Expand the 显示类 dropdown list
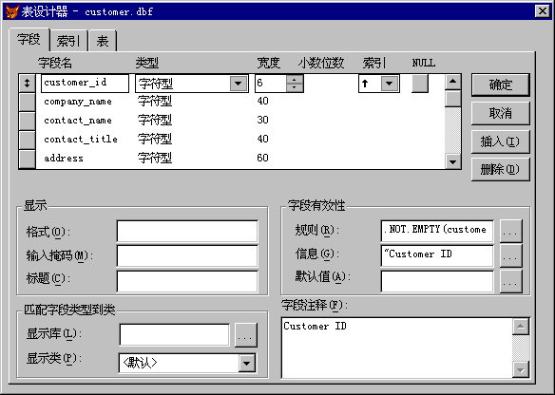Image resolution: width=555 pixels, height=395 pixels. (x=247, y=363)
